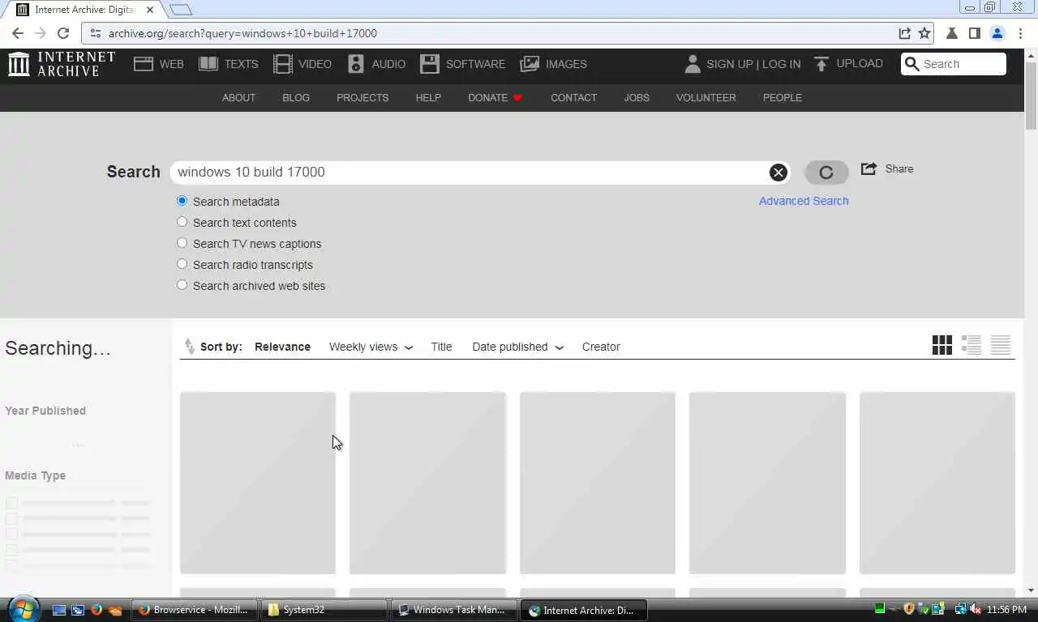Go to the Internet Archive home logo
1038x622 pixels.
pos(62,64)
